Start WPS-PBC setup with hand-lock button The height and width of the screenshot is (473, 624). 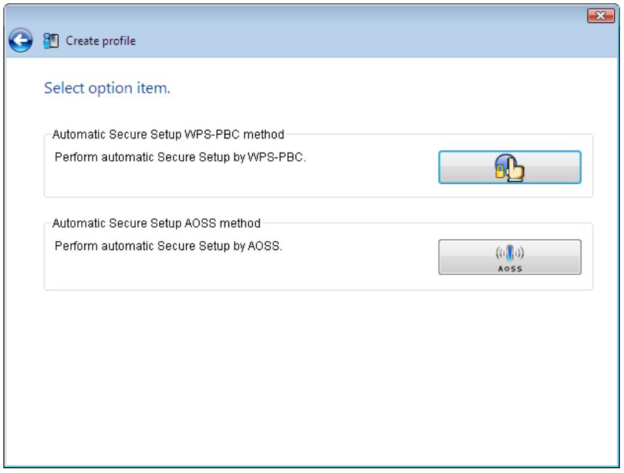509,167
